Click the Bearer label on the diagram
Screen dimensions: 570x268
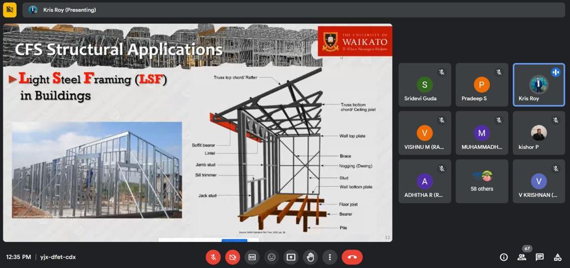(346, 214)
